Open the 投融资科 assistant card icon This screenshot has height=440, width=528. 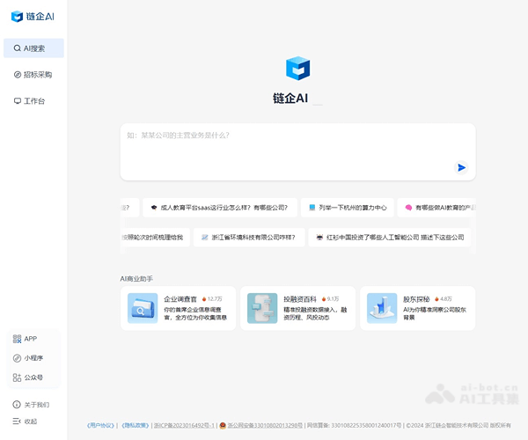(x=262, y=308)
